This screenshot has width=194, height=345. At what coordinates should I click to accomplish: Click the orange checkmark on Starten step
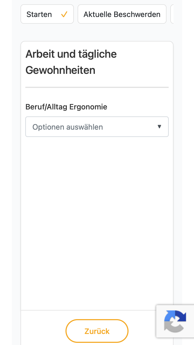pyautogui.click(x=64, y=14)
